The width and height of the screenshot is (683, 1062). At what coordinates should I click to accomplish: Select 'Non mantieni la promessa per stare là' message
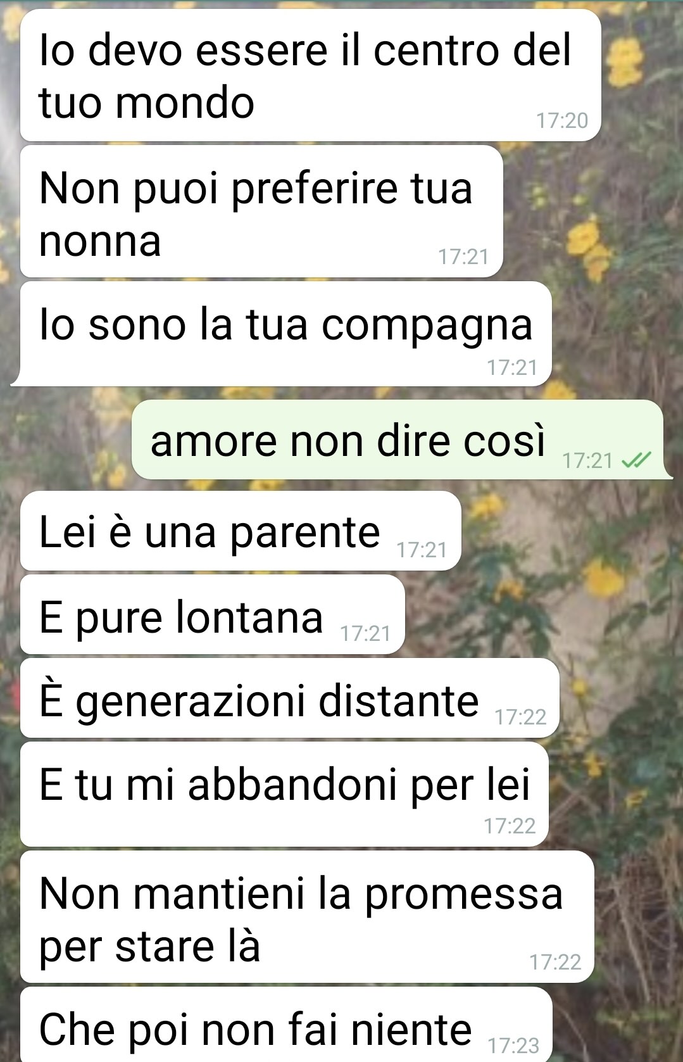click(x=307, y=917)
